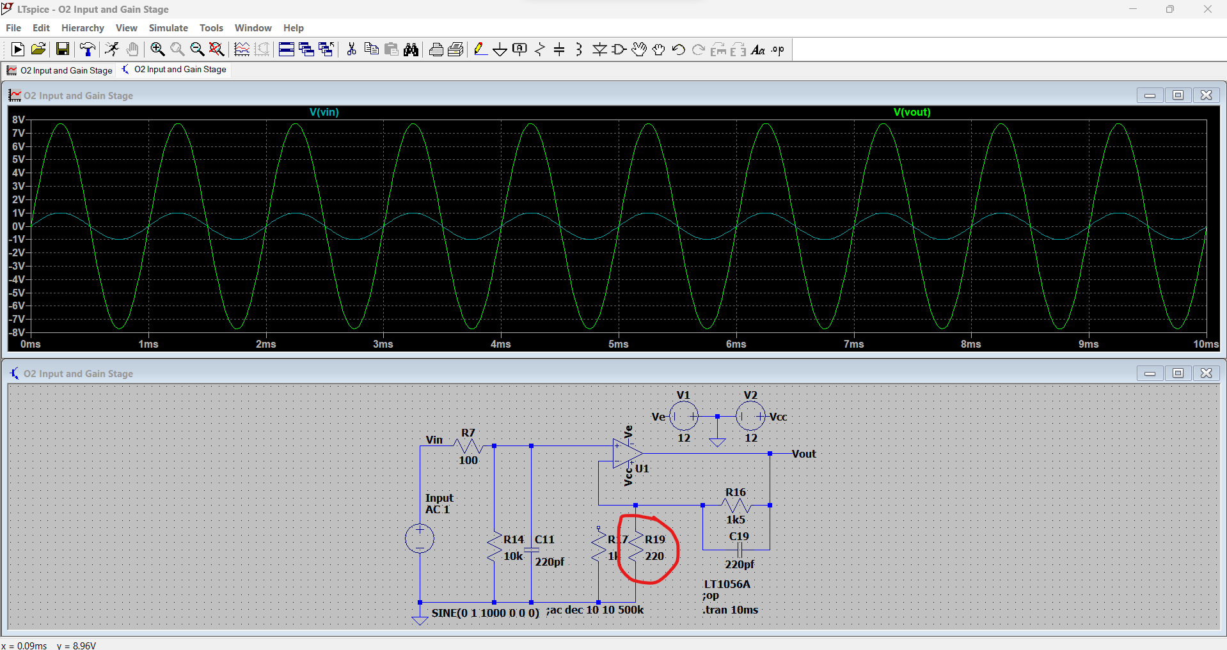This screenshot has height=650, width=1227.
Task: Zoom in with magnifier plus icon
Action: click(x=157, y=49)
